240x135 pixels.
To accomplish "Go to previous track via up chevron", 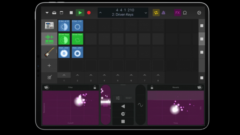I will (100, 13).
